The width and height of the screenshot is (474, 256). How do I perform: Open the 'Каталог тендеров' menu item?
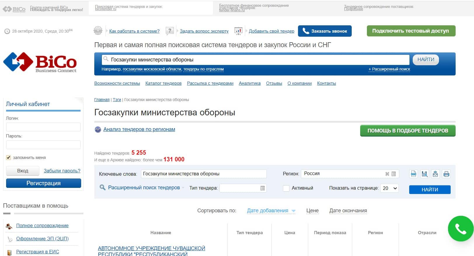[163, 83]
